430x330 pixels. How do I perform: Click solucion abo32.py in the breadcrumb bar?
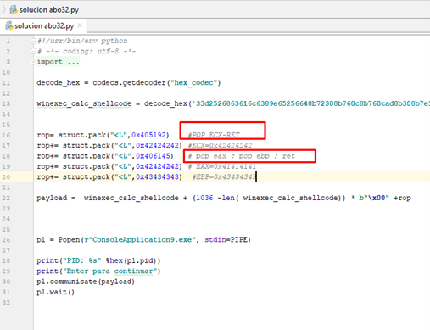pos(49,10)
